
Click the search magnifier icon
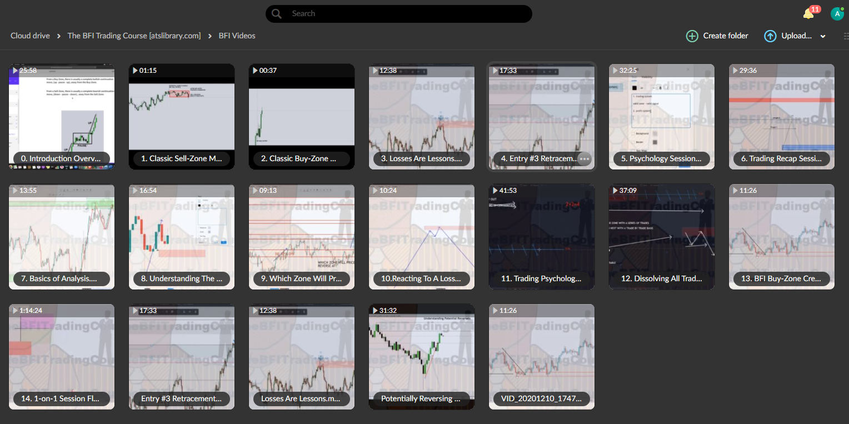tap(276, 14)
